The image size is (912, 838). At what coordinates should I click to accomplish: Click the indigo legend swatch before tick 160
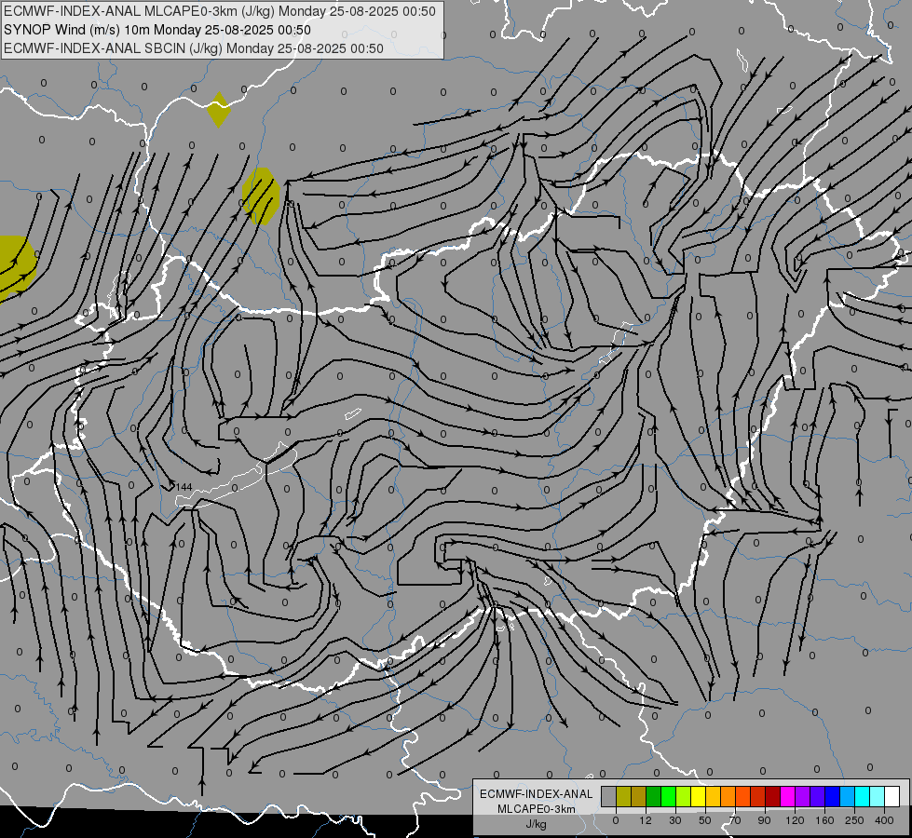(817, 796)
